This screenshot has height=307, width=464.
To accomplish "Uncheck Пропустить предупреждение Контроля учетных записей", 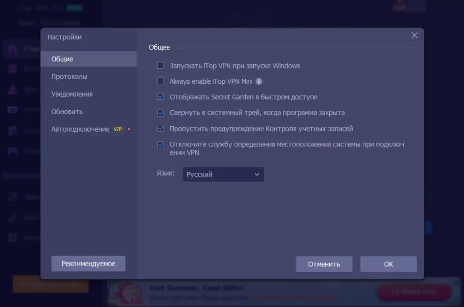I will tap(161, 129).
